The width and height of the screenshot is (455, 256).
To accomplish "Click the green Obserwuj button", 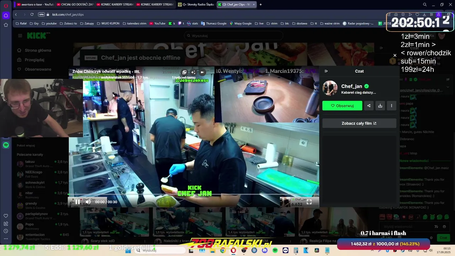I will click(342, 106).
